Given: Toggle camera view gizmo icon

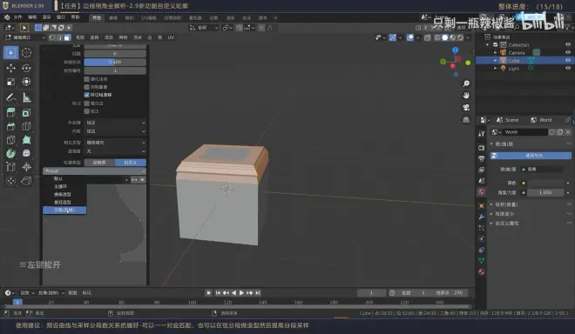Looking at the screenshot, I should click(466, 107).
